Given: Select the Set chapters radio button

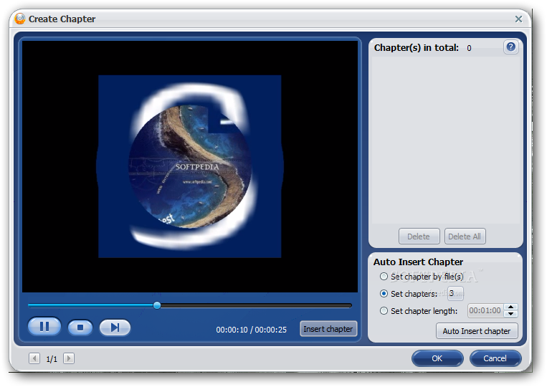Looking at the screenshot, I should [x=384, y=294].
